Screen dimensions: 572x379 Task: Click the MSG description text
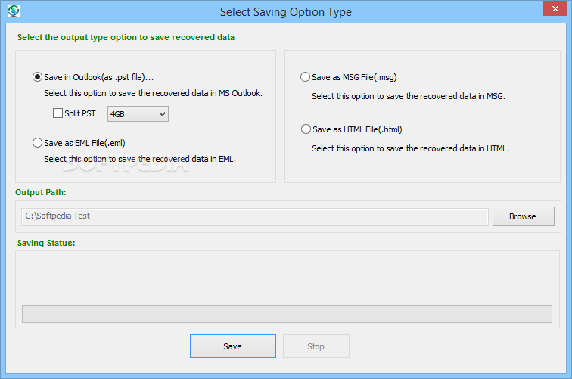[408, 97]
